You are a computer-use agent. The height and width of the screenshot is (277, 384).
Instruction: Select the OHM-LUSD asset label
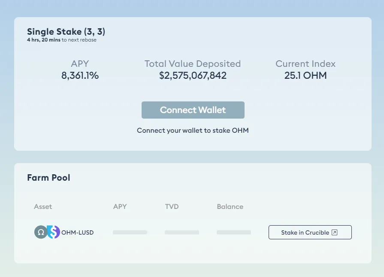[77, 232]
